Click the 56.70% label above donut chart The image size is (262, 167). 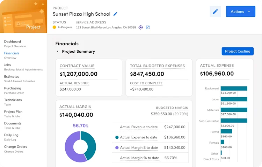point(81,126)
